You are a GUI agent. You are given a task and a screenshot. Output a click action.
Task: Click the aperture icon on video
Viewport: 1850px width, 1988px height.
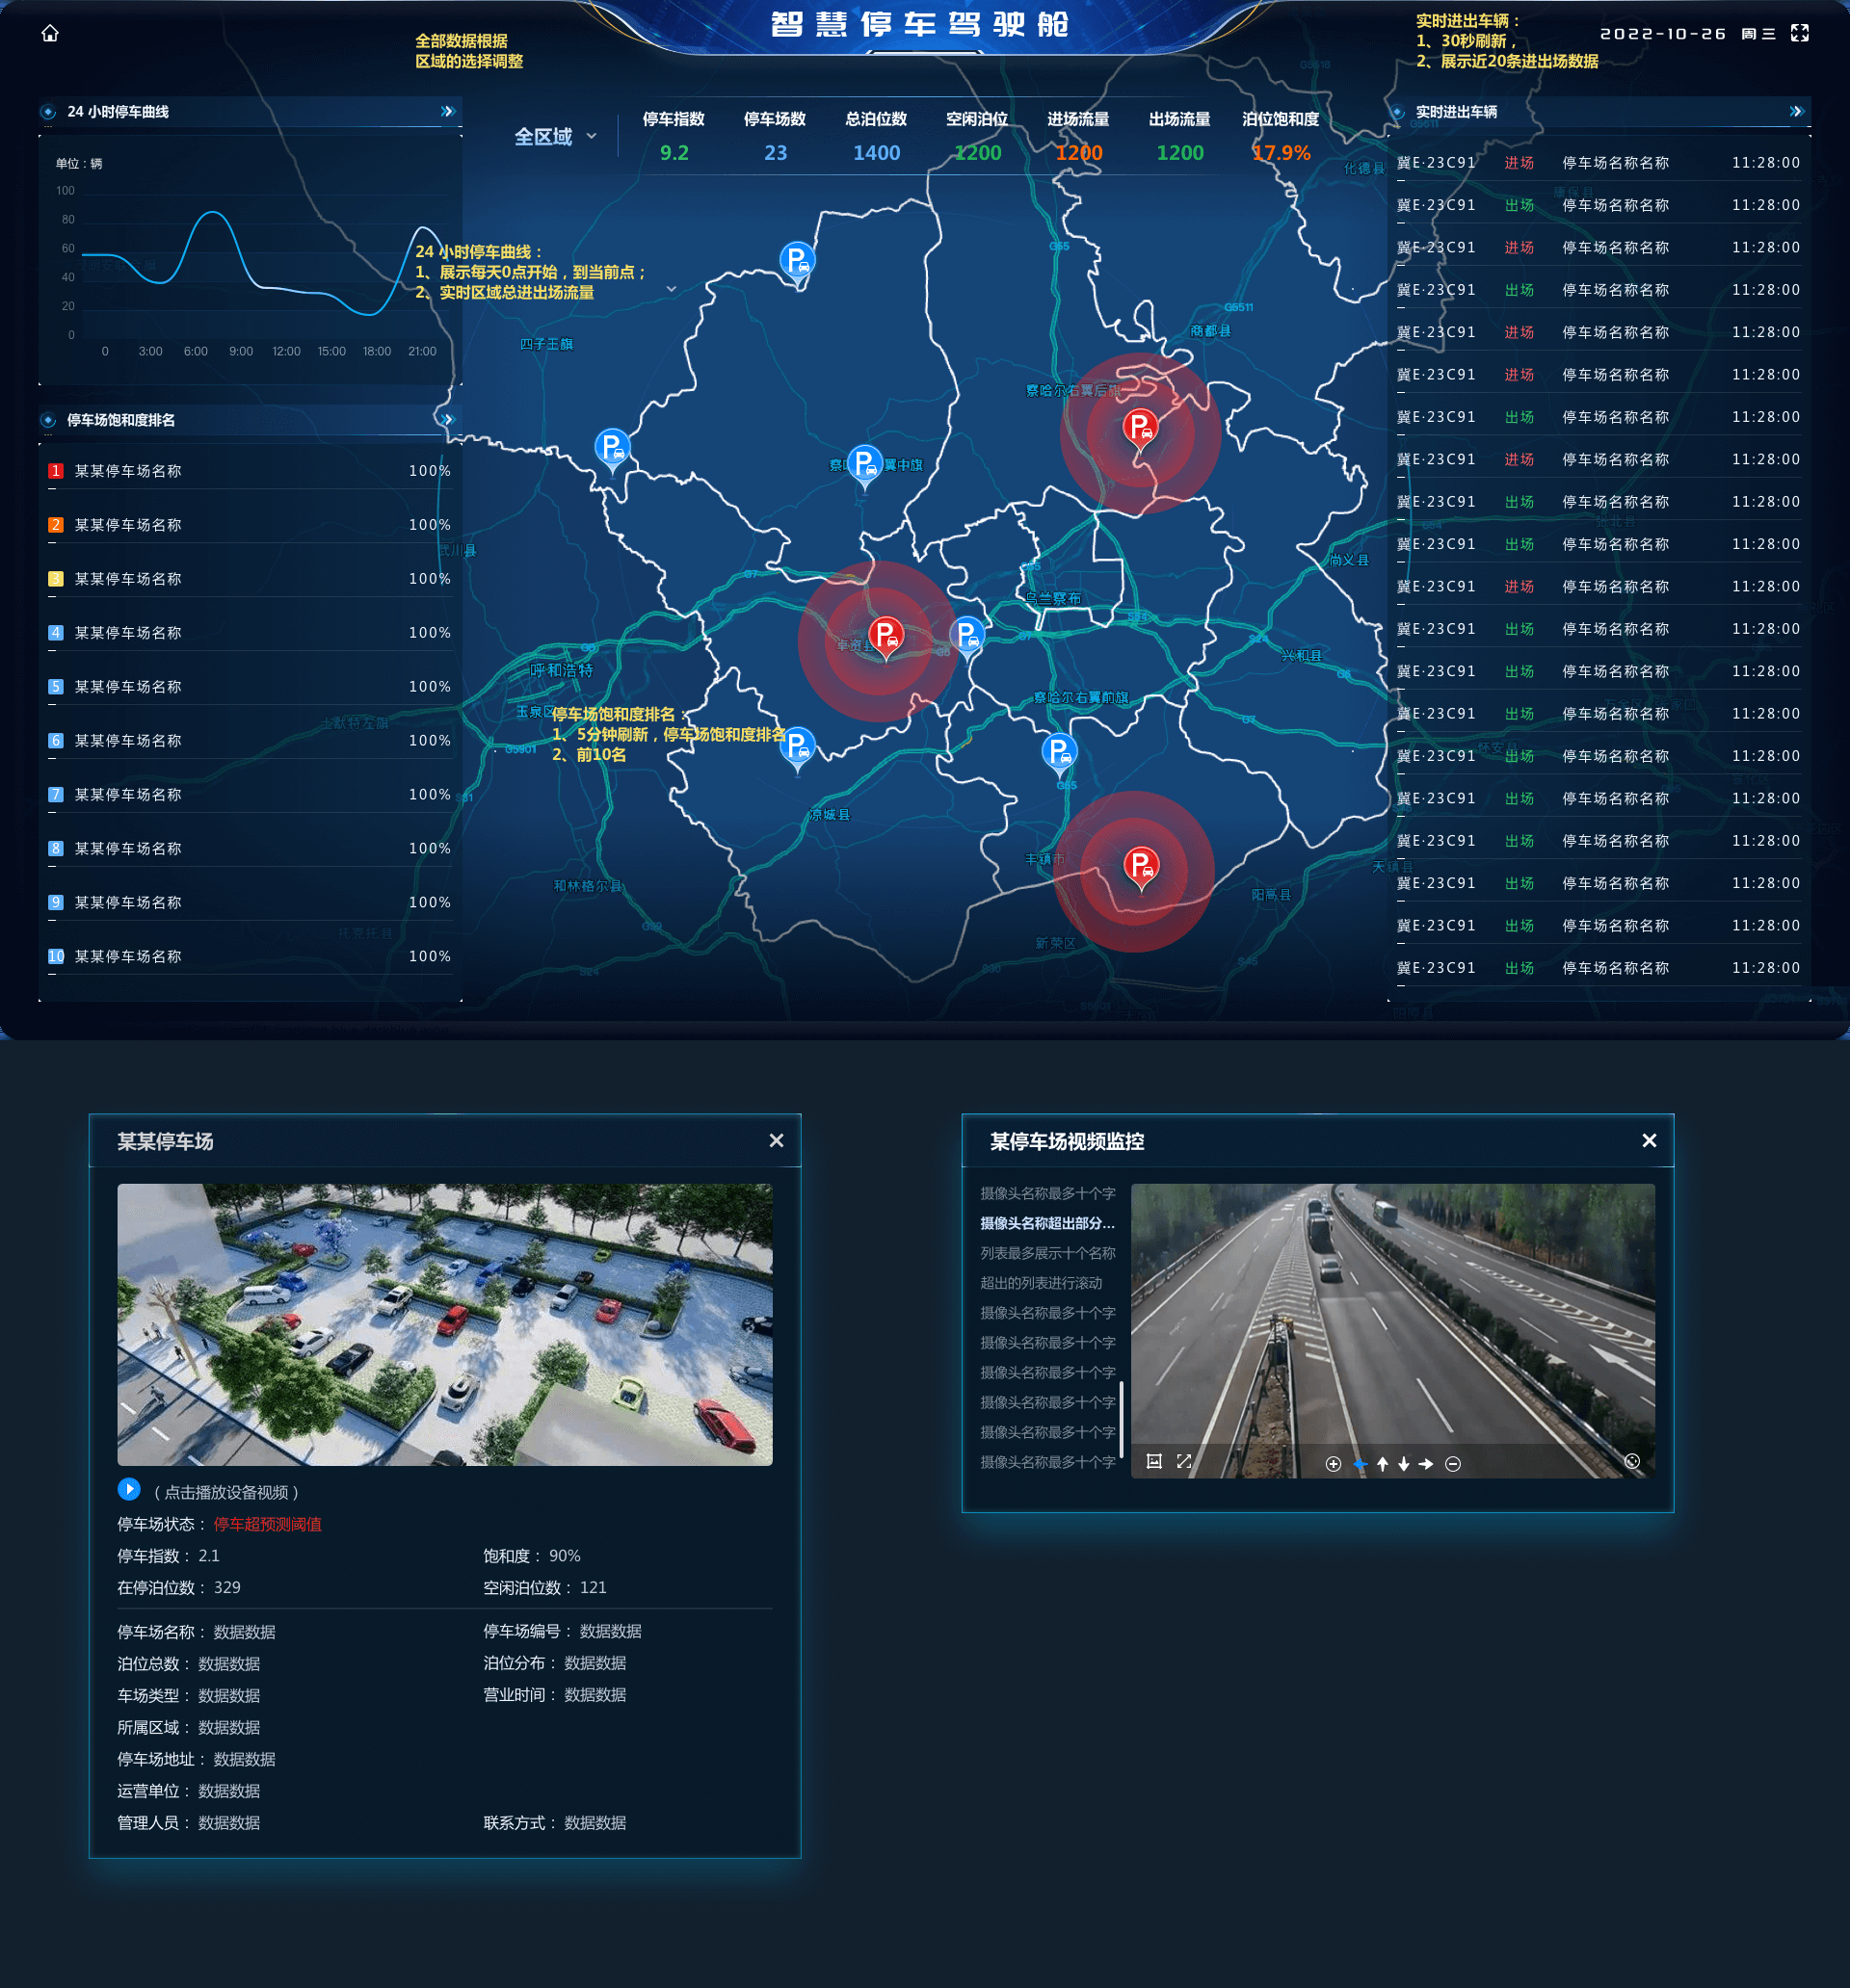[1632, 1462]
